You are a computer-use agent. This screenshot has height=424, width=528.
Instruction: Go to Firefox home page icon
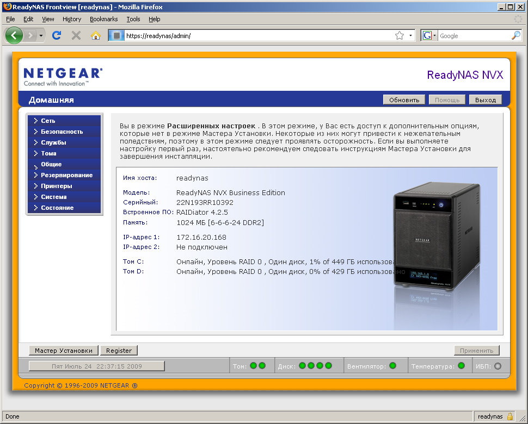click(96, 35)
